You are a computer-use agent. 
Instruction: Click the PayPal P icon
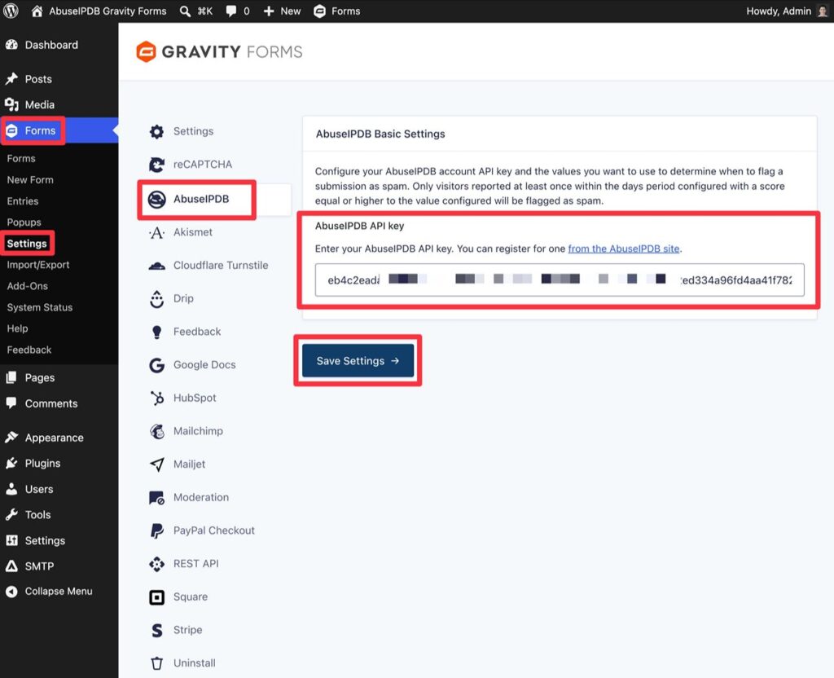pyautogui.click(x=157, y=531)
